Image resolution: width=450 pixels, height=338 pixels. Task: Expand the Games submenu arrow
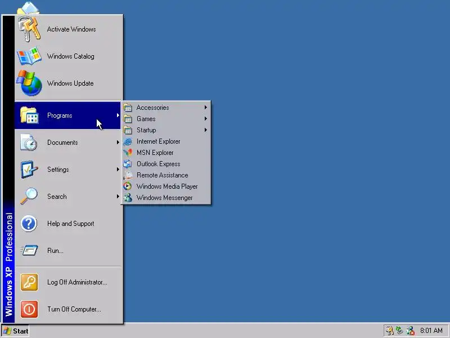coord(206,119)
